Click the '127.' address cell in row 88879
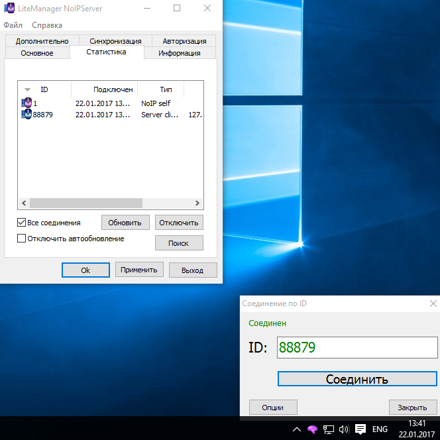Viewport: 440px width, 440px height. pyautogui.click(x=195, y=115)
